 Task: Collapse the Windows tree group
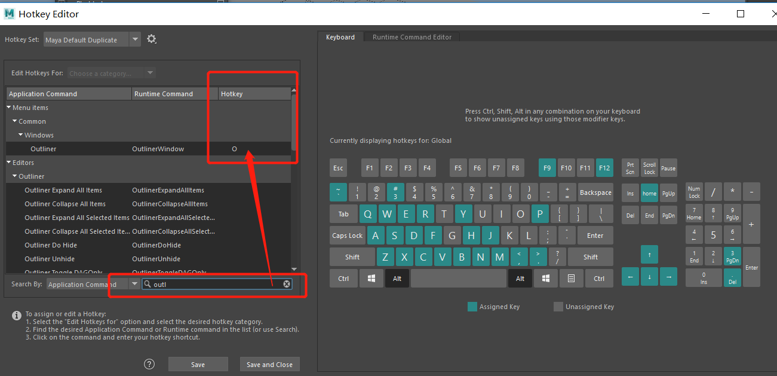(x=21, y=135)
